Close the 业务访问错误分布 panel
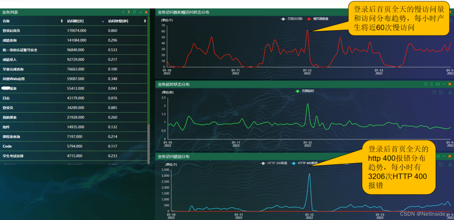The image size is (454, 220). (x=450, y=156)
